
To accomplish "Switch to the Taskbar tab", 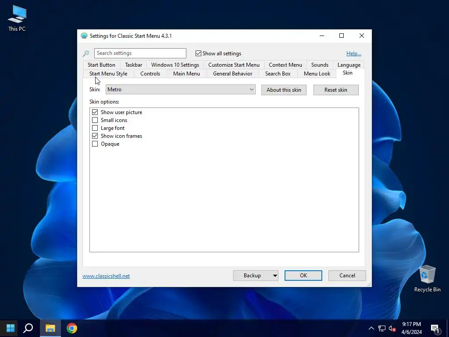I will pos(133,65).
